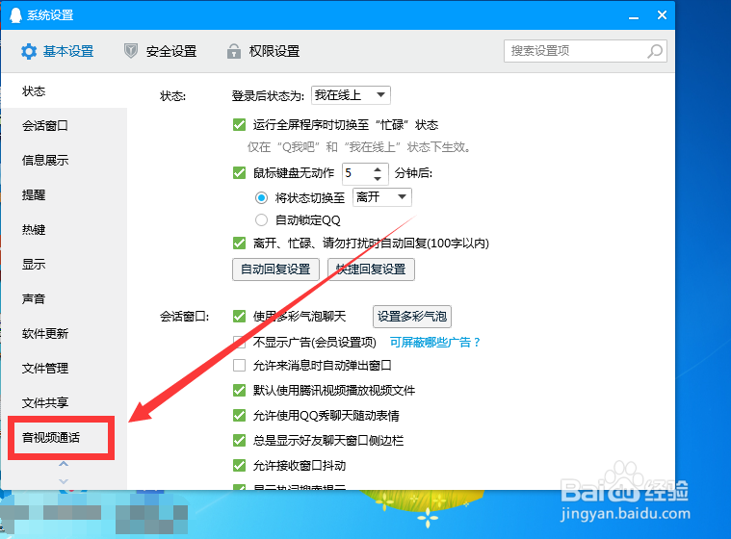Click the idle minutes field showing 5
The width and height of the screenshot is (731, 539).
pos(357,173)
